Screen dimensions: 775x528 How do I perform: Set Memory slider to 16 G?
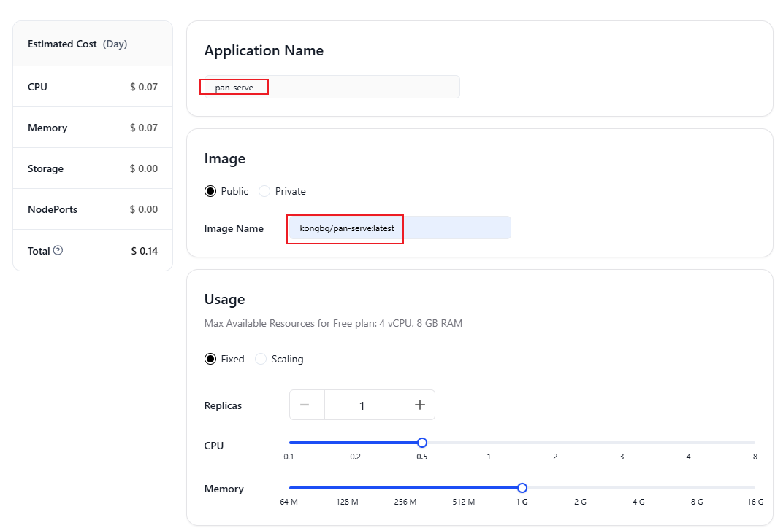(754, 488)
